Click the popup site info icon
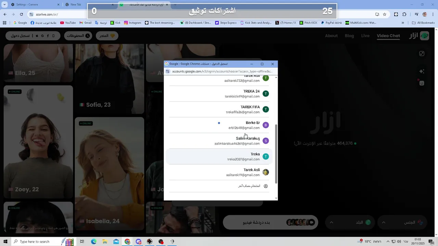 tap(168, 71)
